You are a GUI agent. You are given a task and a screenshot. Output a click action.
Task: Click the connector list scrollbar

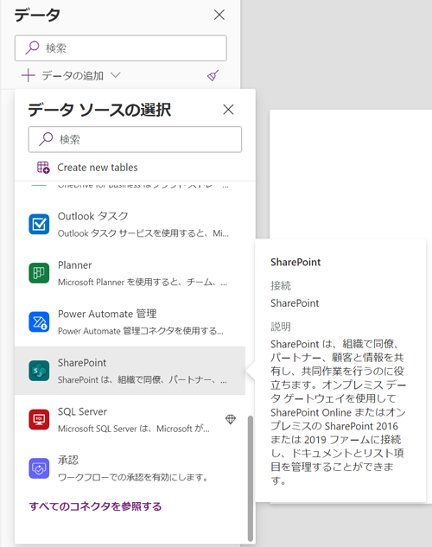click(250, 478)
